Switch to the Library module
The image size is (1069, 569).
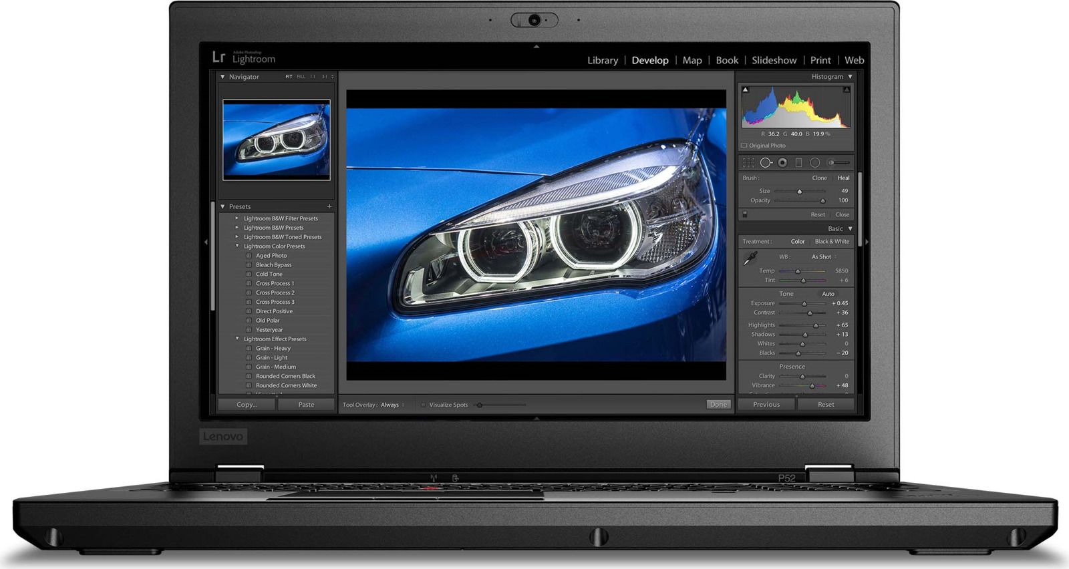pos(602,60)
